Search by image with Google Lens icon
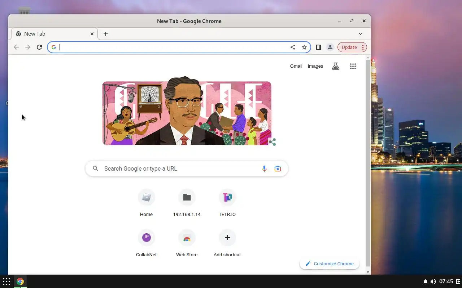The image size is (462, 288). pos(278,168)
